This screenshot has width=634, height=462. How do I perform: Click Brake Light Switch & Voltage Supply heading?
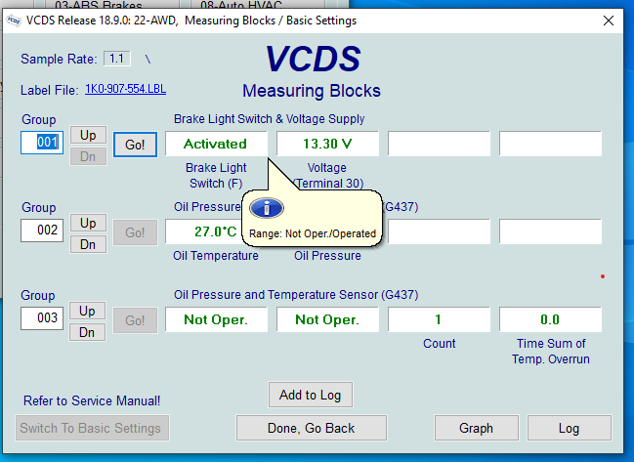pos(269,119)
